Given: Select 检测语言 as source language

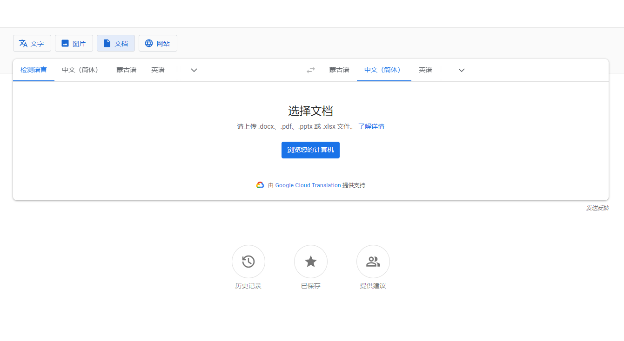Looking at the screenshot, I should coord(34,70).
